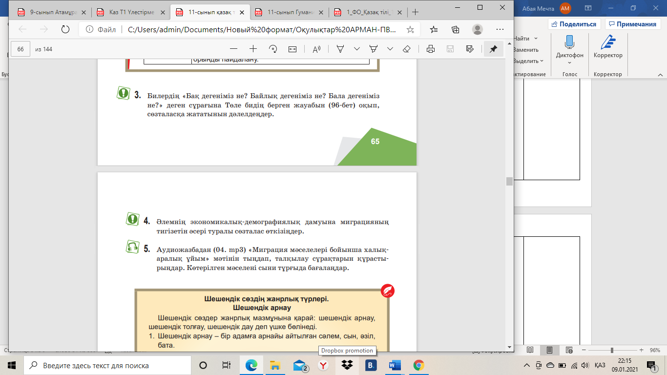Open draw pen options dropdown arrow

(357, 49)
